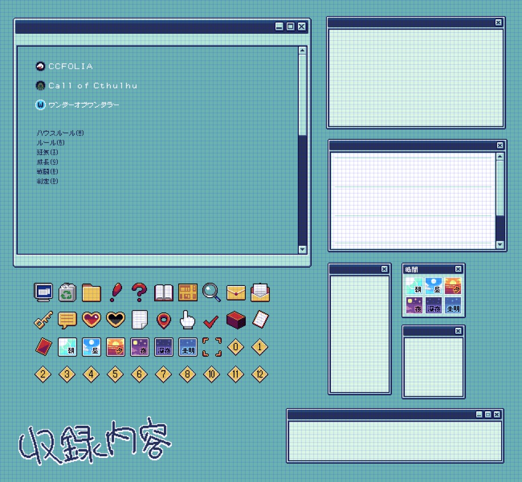
Task: Click the pointing hand cursor icon
Action: click(x=187, y=320)
